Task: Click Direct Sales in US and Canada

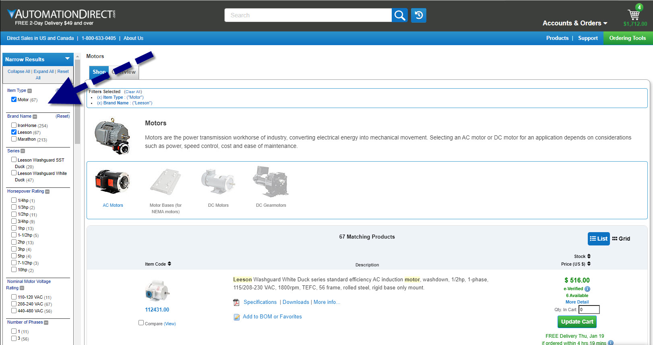Action: tap(40, 38)
